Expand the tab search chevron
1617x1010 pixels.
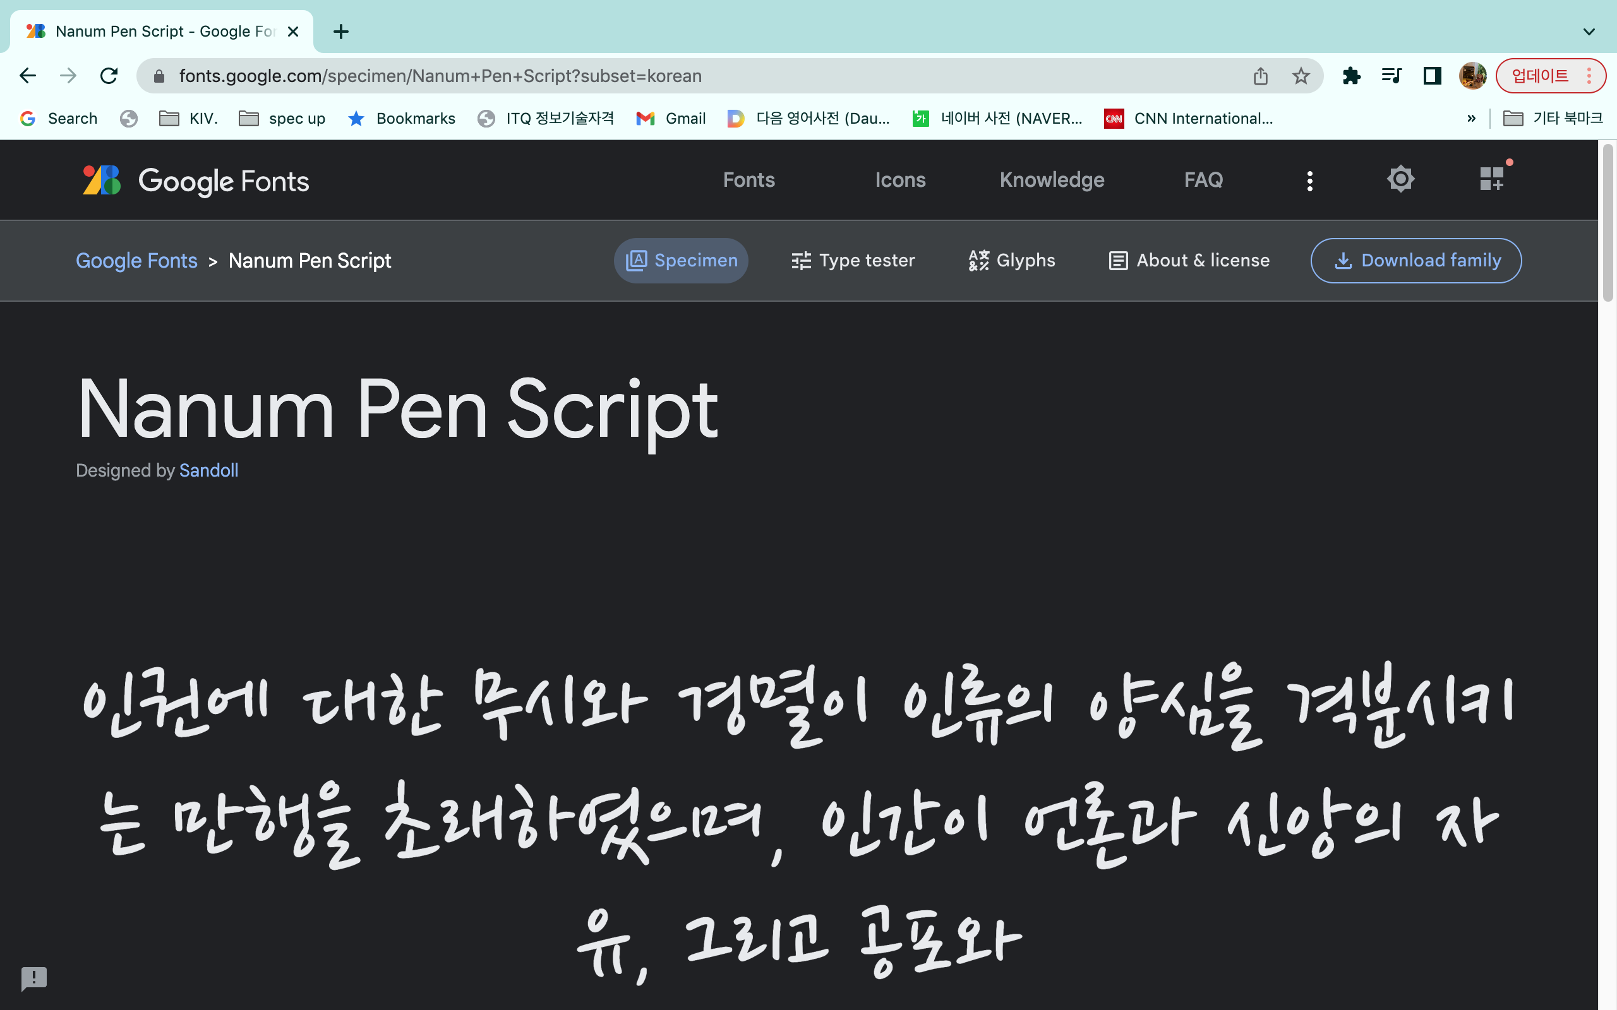(x=1589, y=32)
